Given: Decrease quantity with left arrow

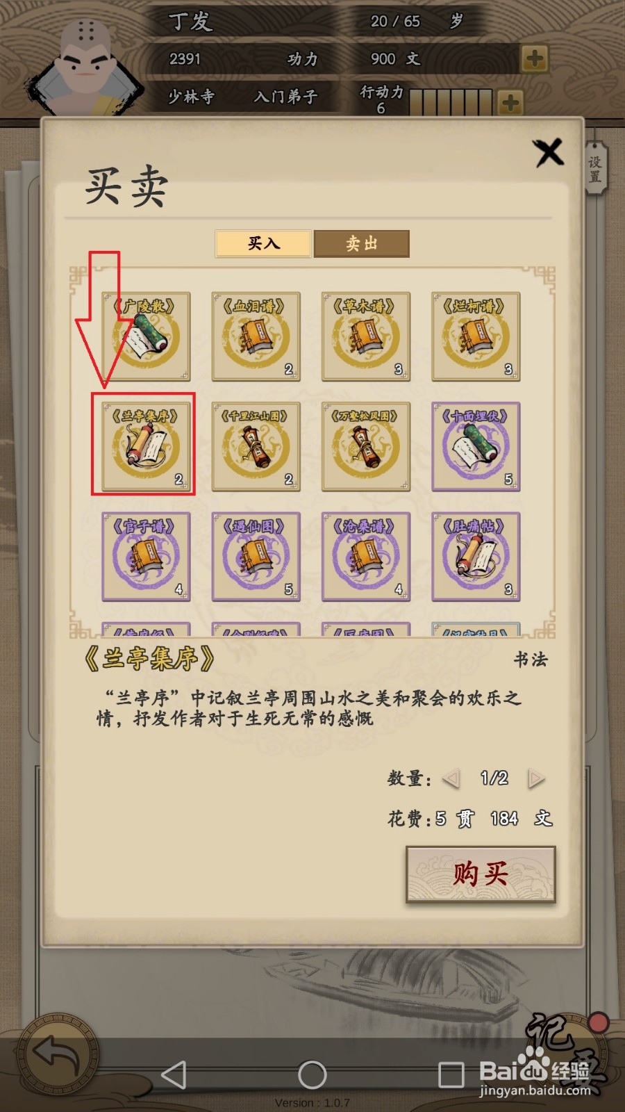Looking at the screenshot, I should click(x=451, y=778).
